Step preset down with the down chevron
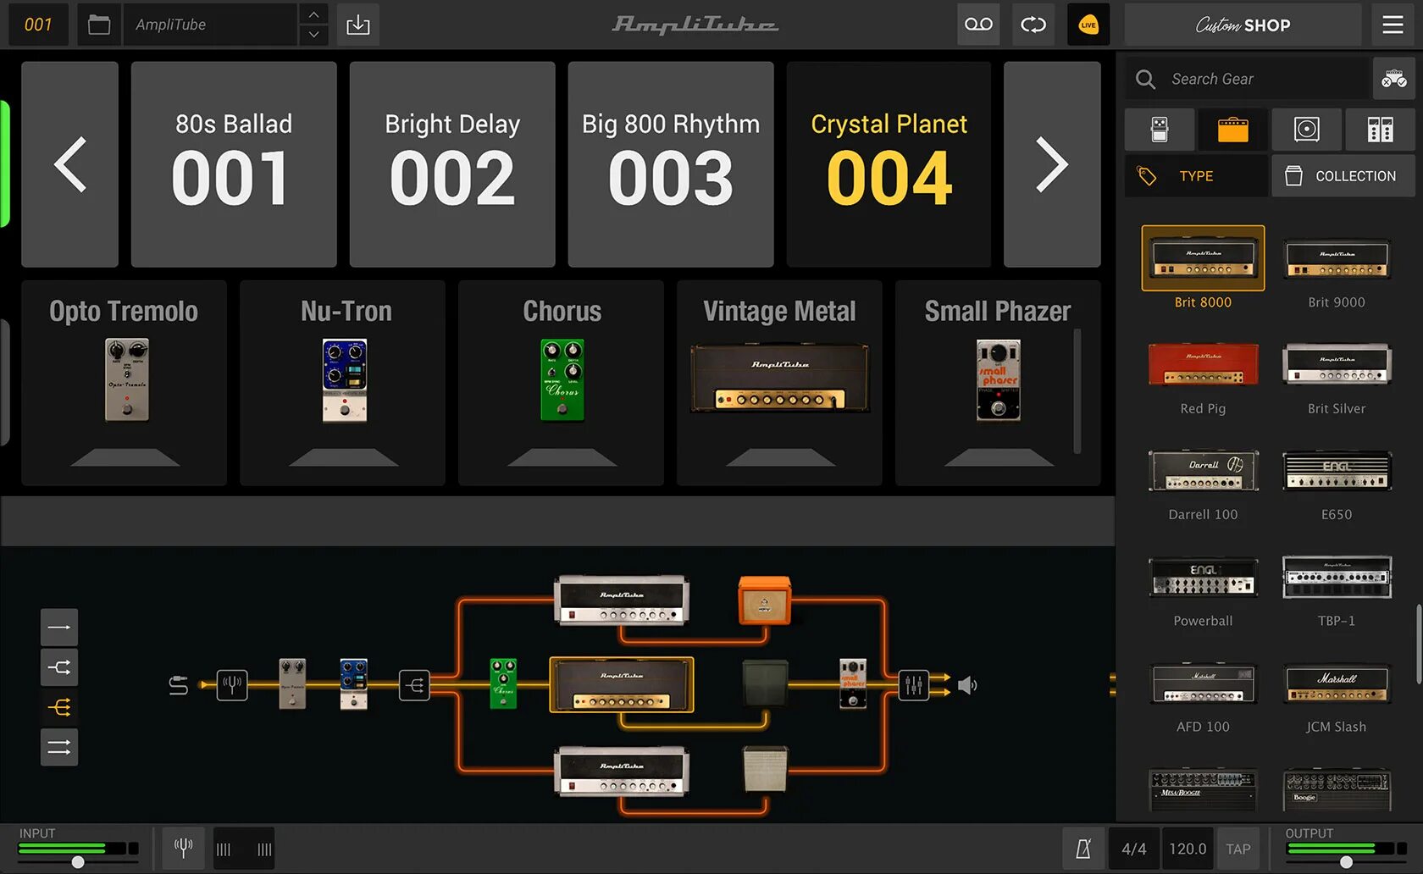1423x874 pixels. [x=313, y=35]
